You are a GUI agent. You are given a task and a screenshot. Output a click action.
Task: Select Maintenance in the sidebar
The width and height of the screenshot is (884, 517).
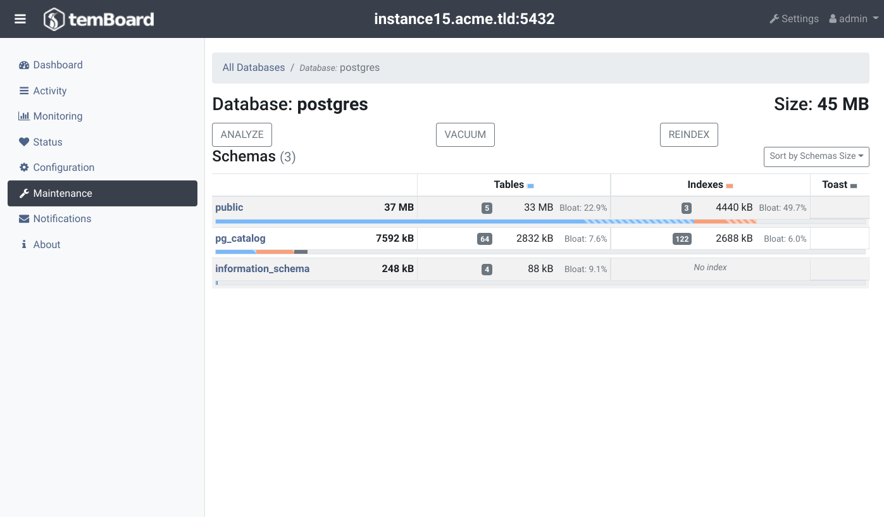coord(103,194)
